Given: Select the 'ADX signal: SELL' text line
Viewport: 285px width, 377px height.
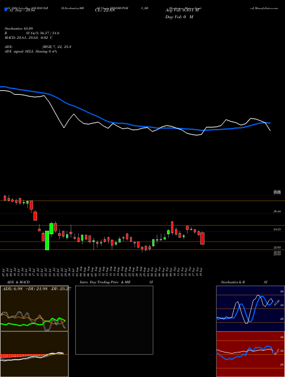Looking at the screenshot, I should click(x=31, y=51).
